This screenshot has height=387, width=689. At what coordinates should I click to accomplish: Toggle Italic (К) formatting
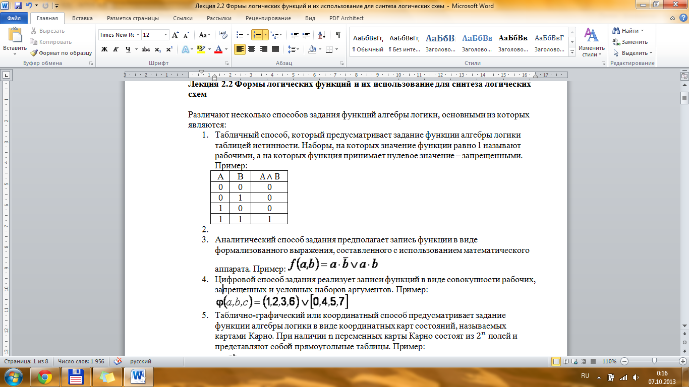[116, 49]
